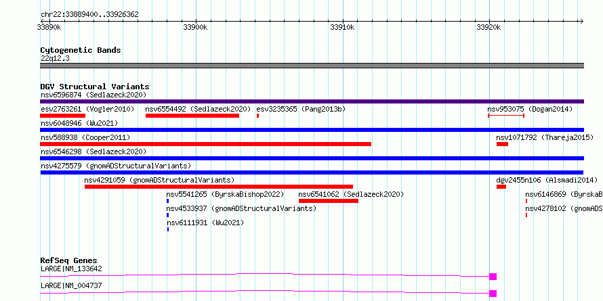
Task: Click the red nsv6541062 variant bar
Action: coord(329,201)
